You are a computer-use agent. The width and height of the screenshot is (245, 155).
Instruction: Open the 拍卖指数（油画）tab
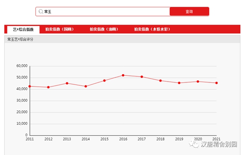(104, 29)
